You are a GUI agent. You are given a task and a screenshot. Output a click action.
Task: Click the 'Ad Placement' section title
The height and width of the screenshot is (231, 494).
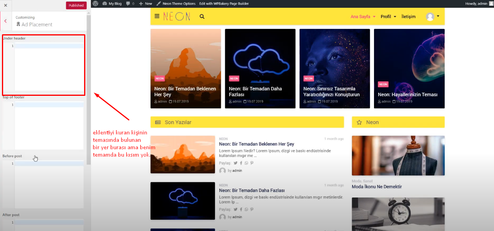coord(37,24)
